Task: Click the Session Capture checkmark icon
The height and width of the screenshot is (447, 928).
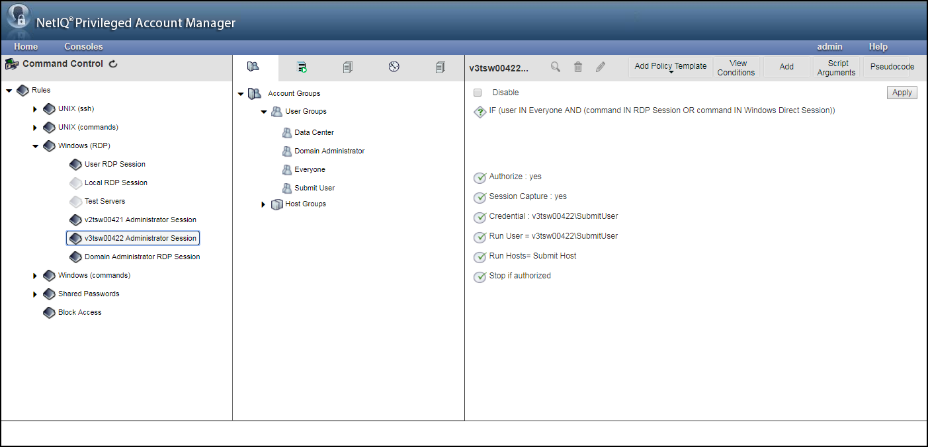Action: [x=480, y=198]
